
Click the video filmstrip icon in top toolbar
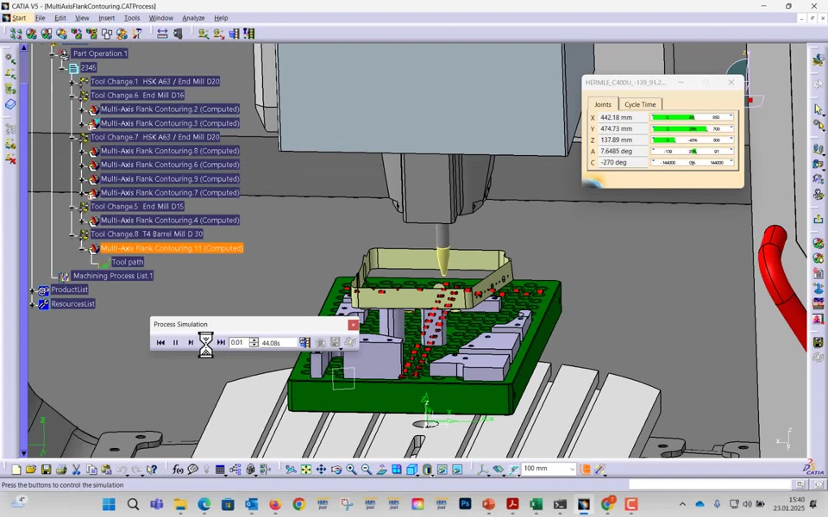234,34
